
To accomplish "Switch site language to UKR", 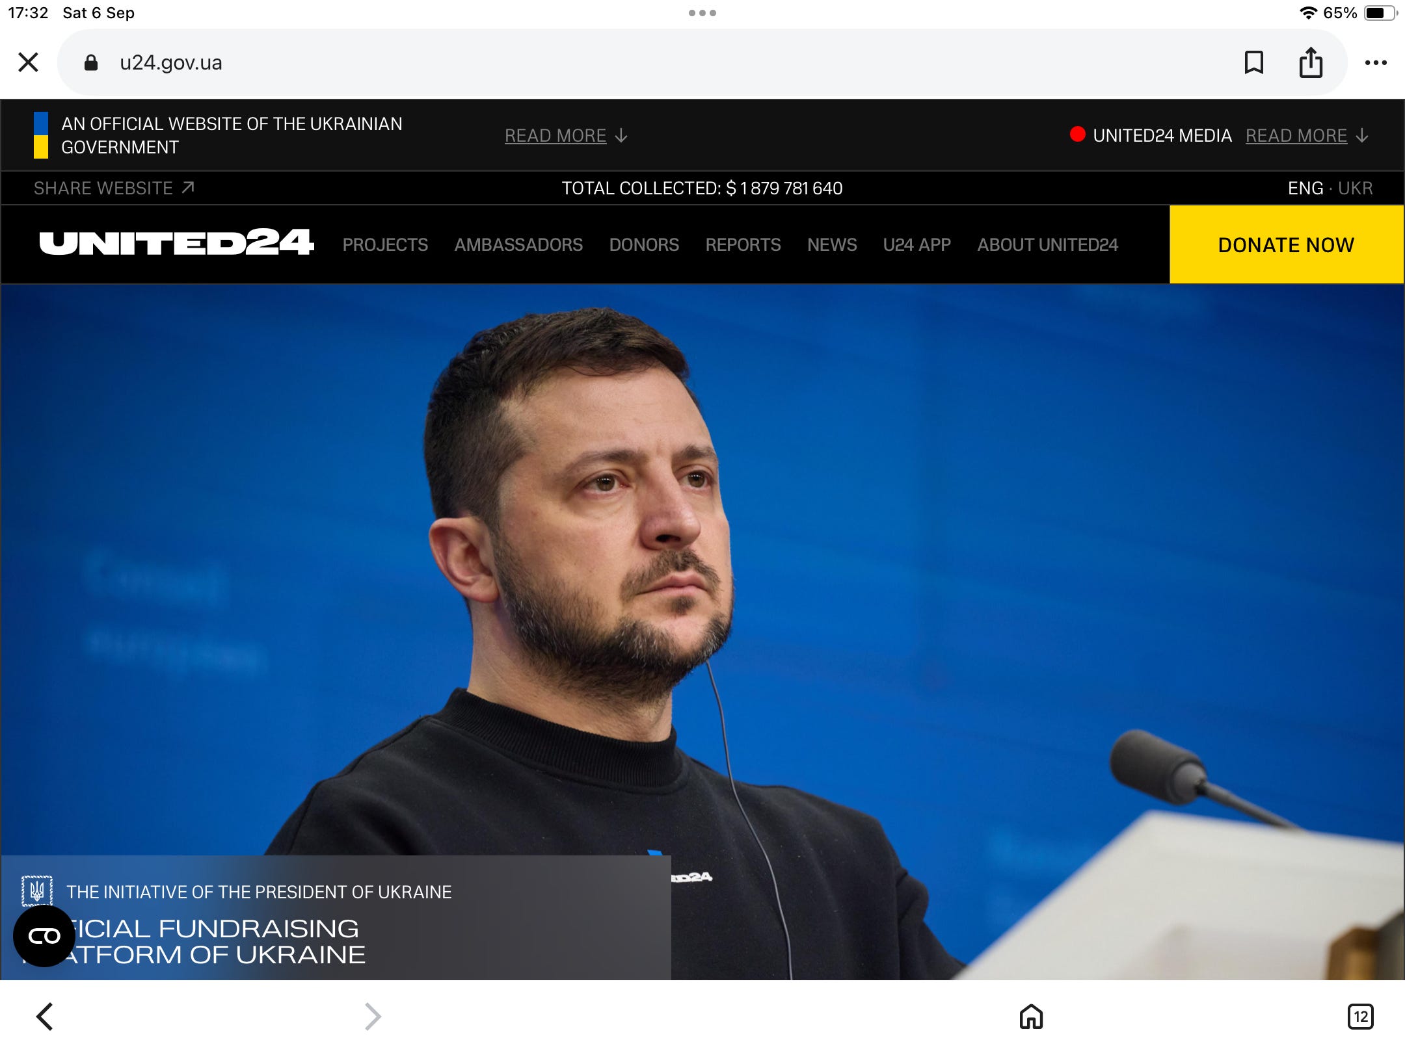I will click(x=1355, y=188).
